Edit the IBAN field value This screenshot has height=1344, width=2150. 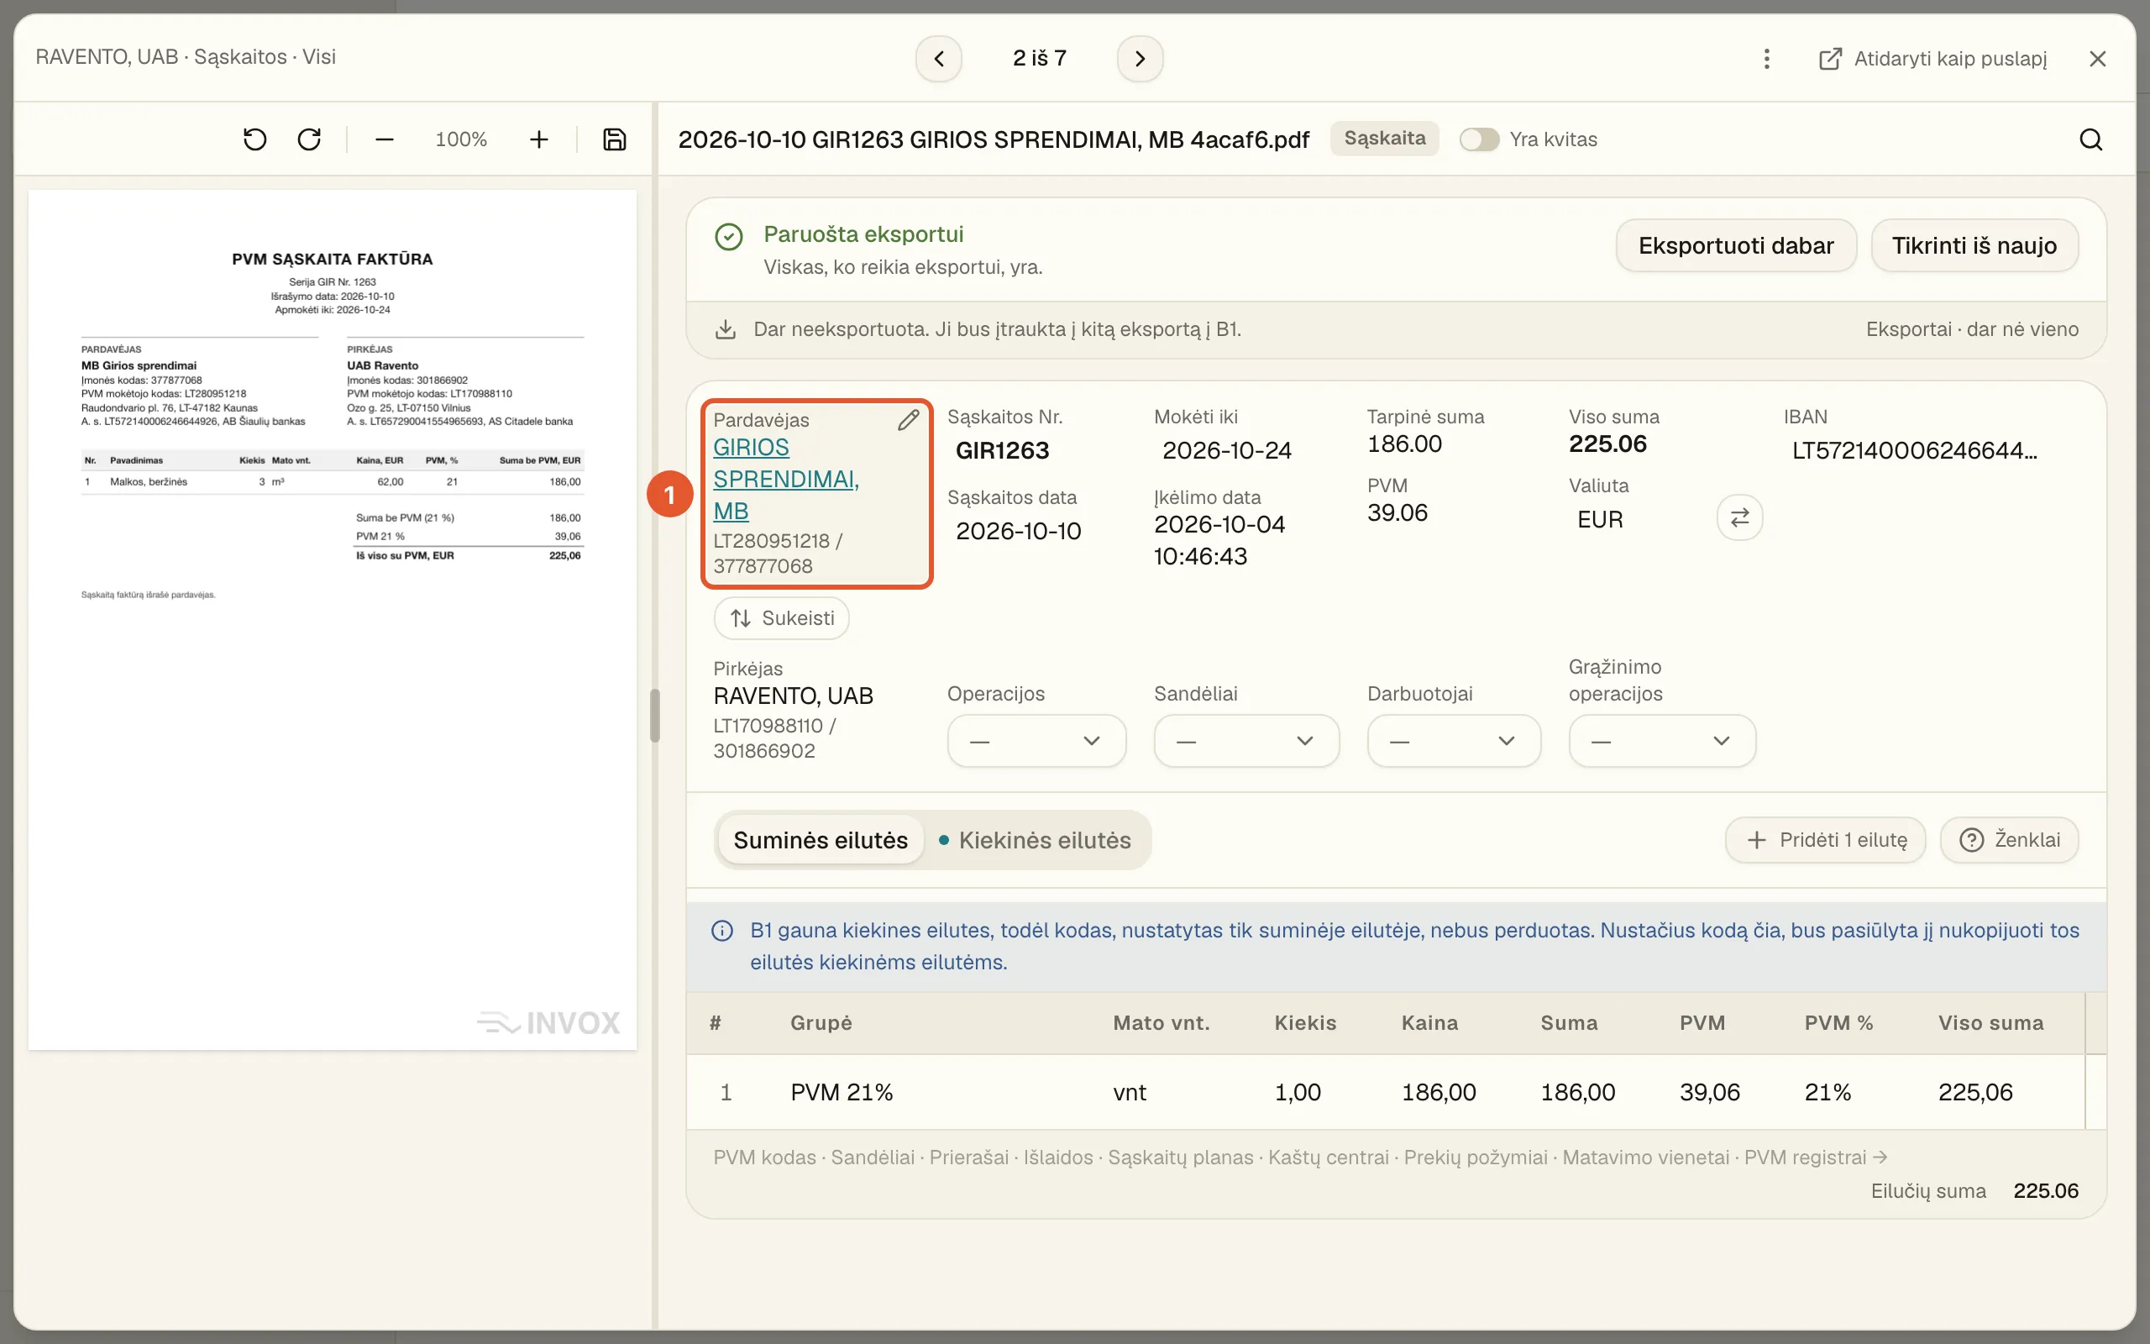coord(1915,451)
